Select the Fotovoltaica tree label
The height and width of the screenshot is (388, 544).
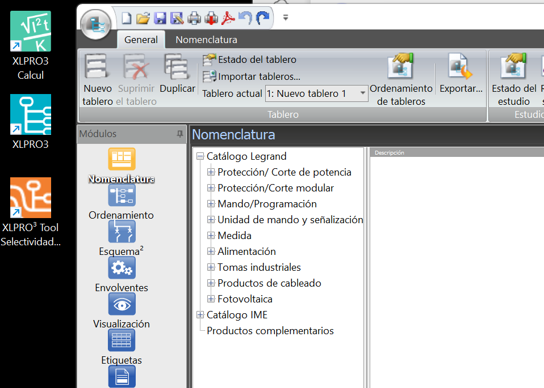click(x=245, y=299)
